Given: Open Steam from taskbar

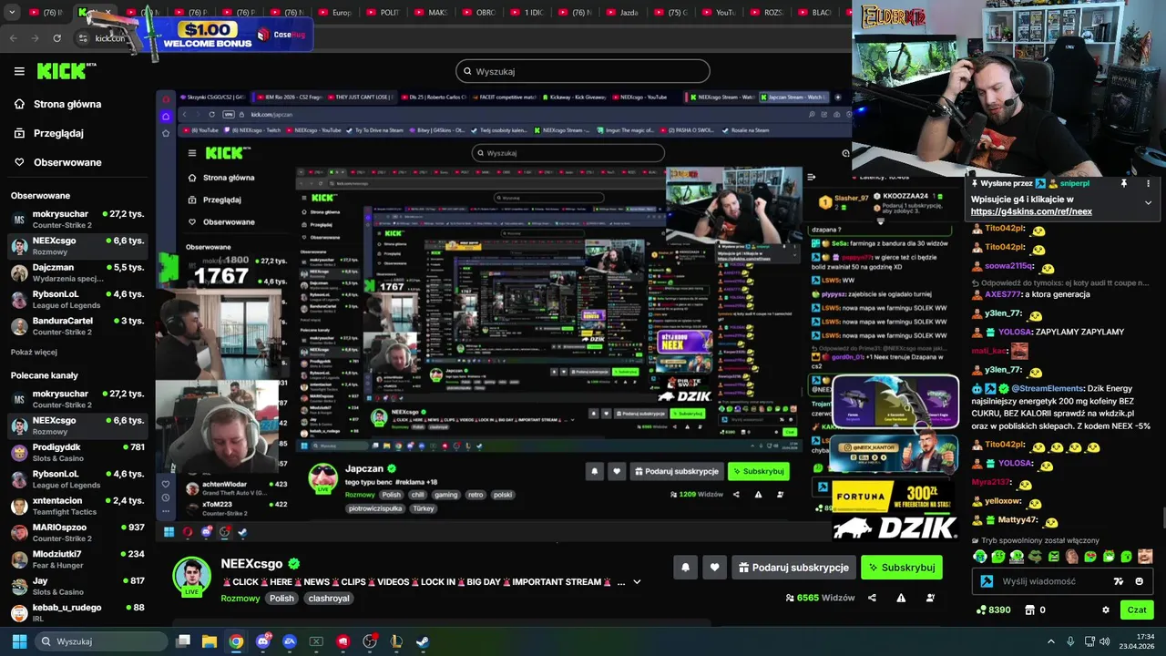Looking at the screenshot, I should click(424, 641).
